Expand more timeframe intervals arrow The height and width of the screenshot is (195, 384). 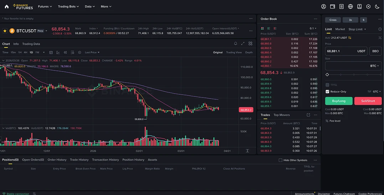(x=44, y=53)
